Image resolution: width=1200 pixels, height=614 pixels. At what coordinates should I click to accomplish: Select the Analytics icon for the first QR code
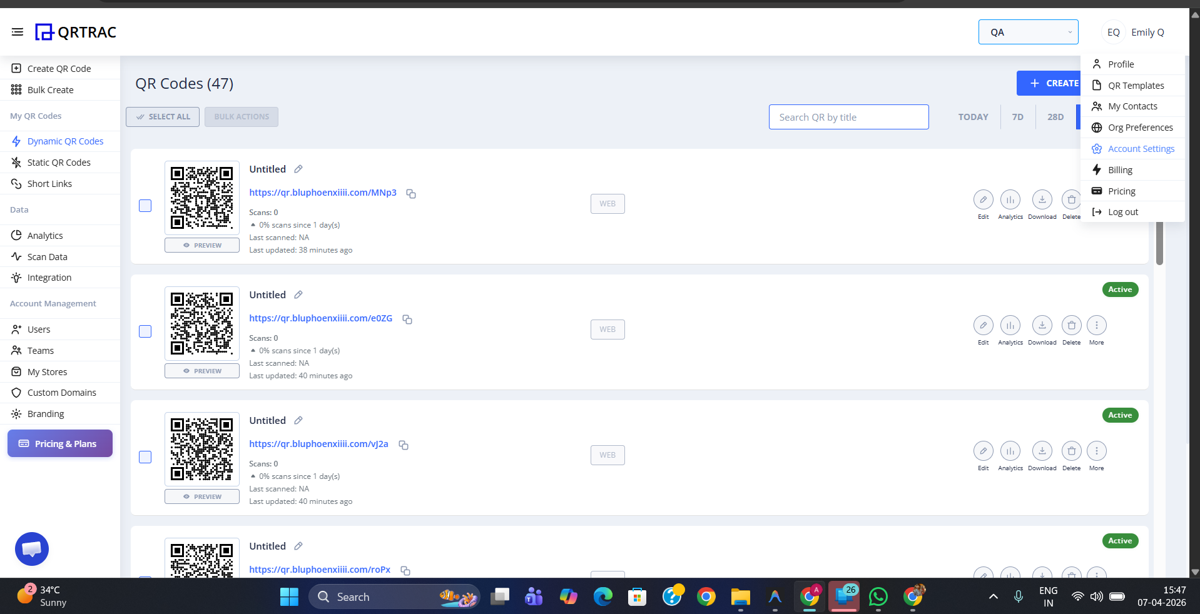click(1010, 199)
